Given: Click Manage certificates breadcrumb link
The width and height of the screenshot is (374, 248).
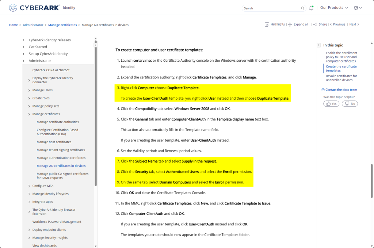Looking at the screenshot, I should click(x=62, y=25).
